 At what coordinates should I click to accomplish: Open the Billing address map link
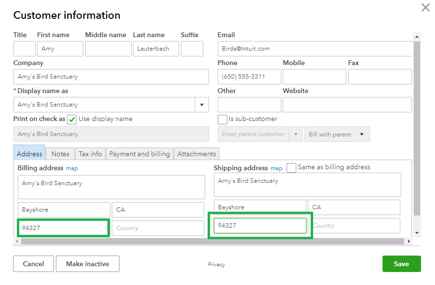[x=72, y=168]
